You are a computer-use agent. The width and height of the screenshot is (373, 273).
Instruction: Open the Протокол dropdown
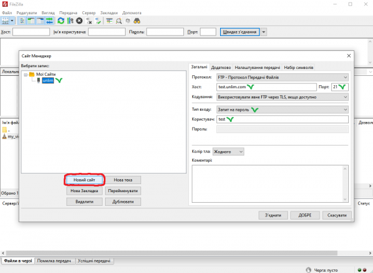click(x=282, y=76)
